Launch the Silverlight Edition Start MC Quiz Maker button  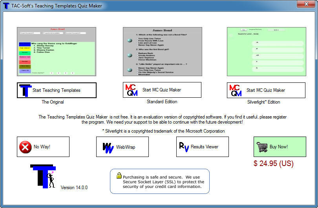point(266,90)
